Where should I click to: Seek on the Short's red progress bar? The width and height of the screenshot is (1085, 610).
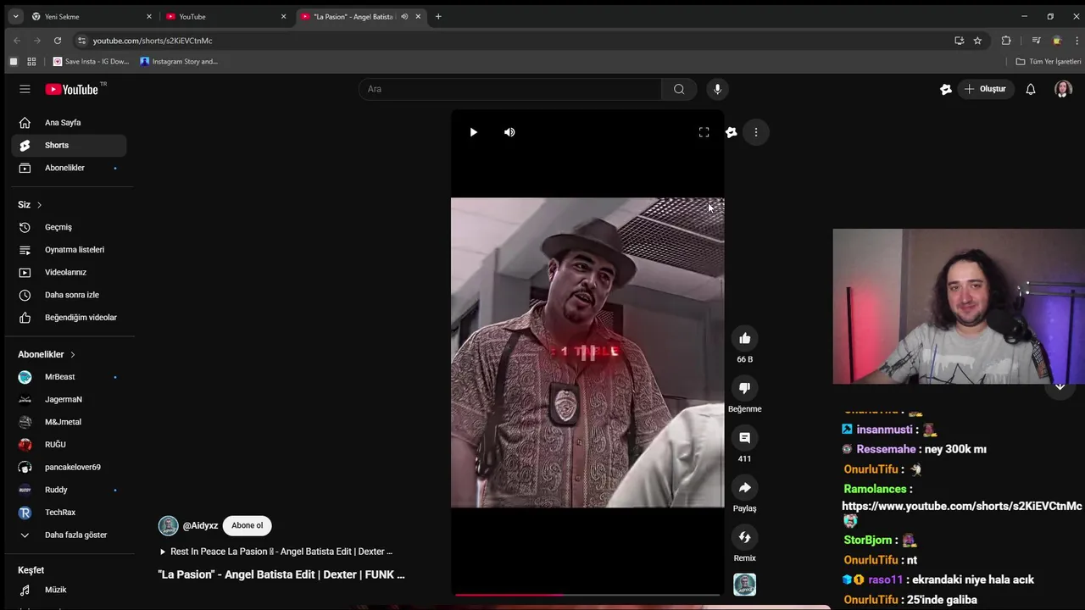pos(587,595)
